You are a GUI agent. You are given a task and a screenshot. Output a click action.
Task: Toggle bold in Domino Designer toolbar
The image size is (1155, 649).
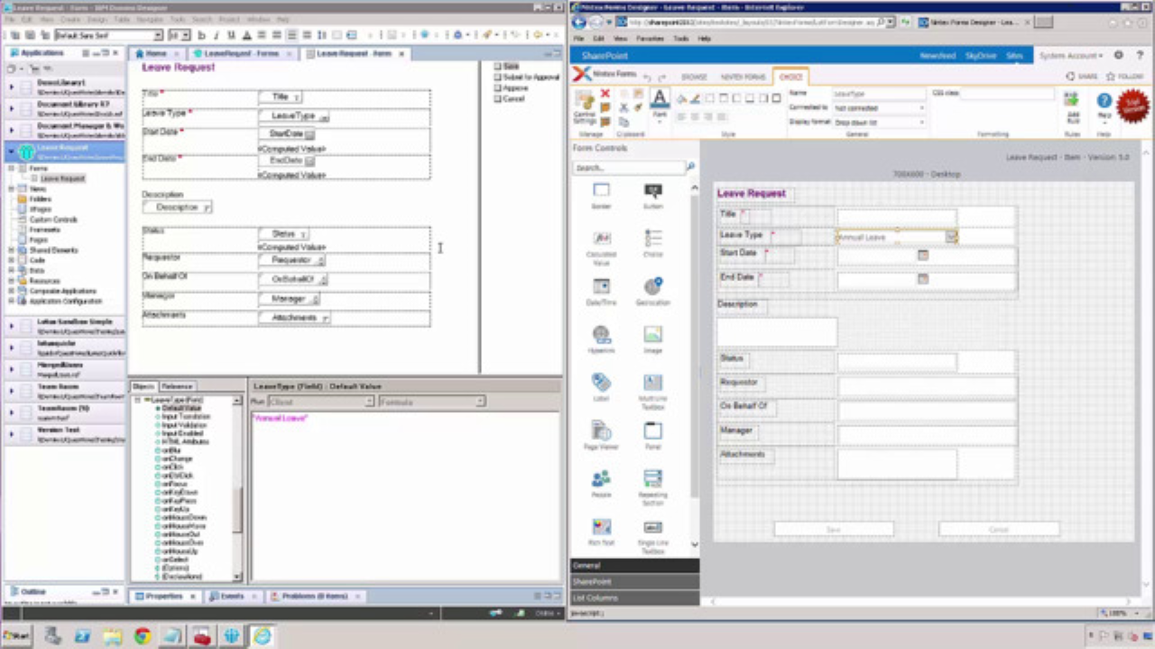coord(200,35)
